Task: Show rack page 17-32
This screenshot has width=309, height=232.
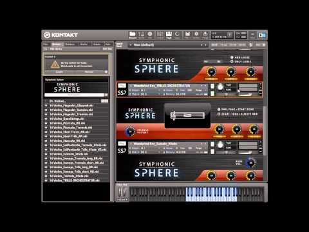Action: click(x=223, y=45)
